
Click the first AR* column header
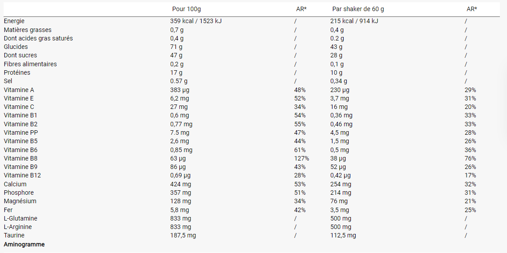(x=301, y=9)
